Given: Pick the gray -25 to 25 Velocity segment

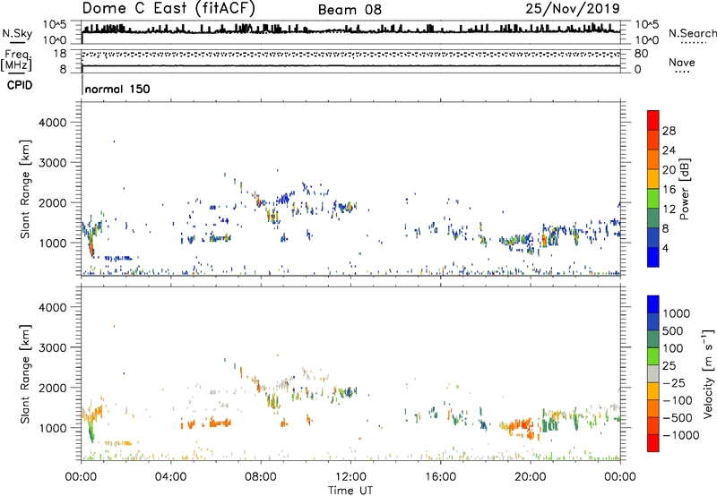Looking at the screenshot, I should tap(653, 374).
